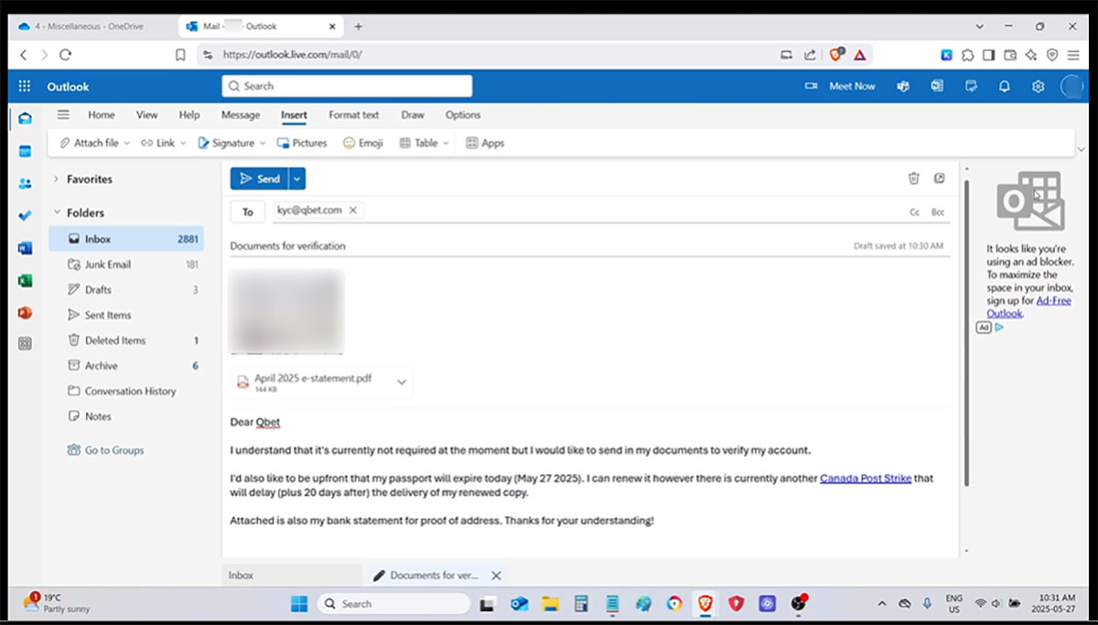Click the Outlook search box
Image resolution: width=1098 pixels, height=625 pixels.
tap(347, 86)
